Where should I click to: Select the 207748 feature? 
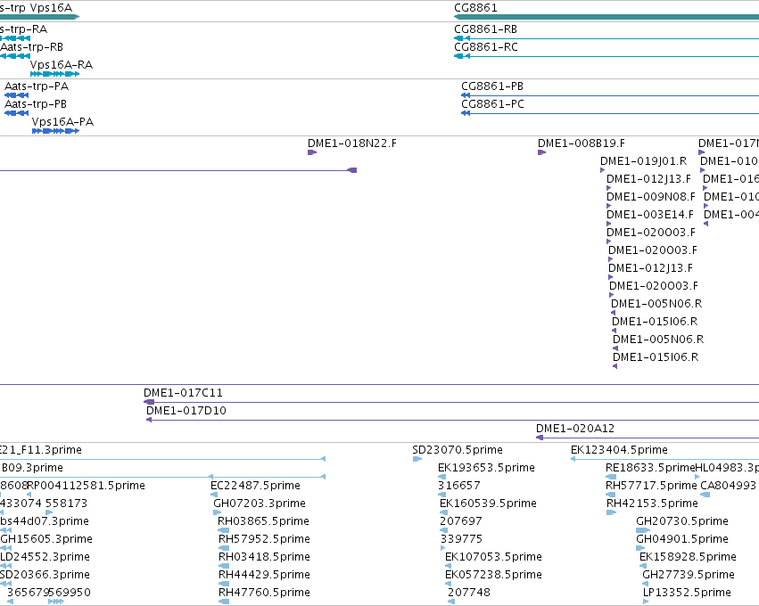point(451,602)
